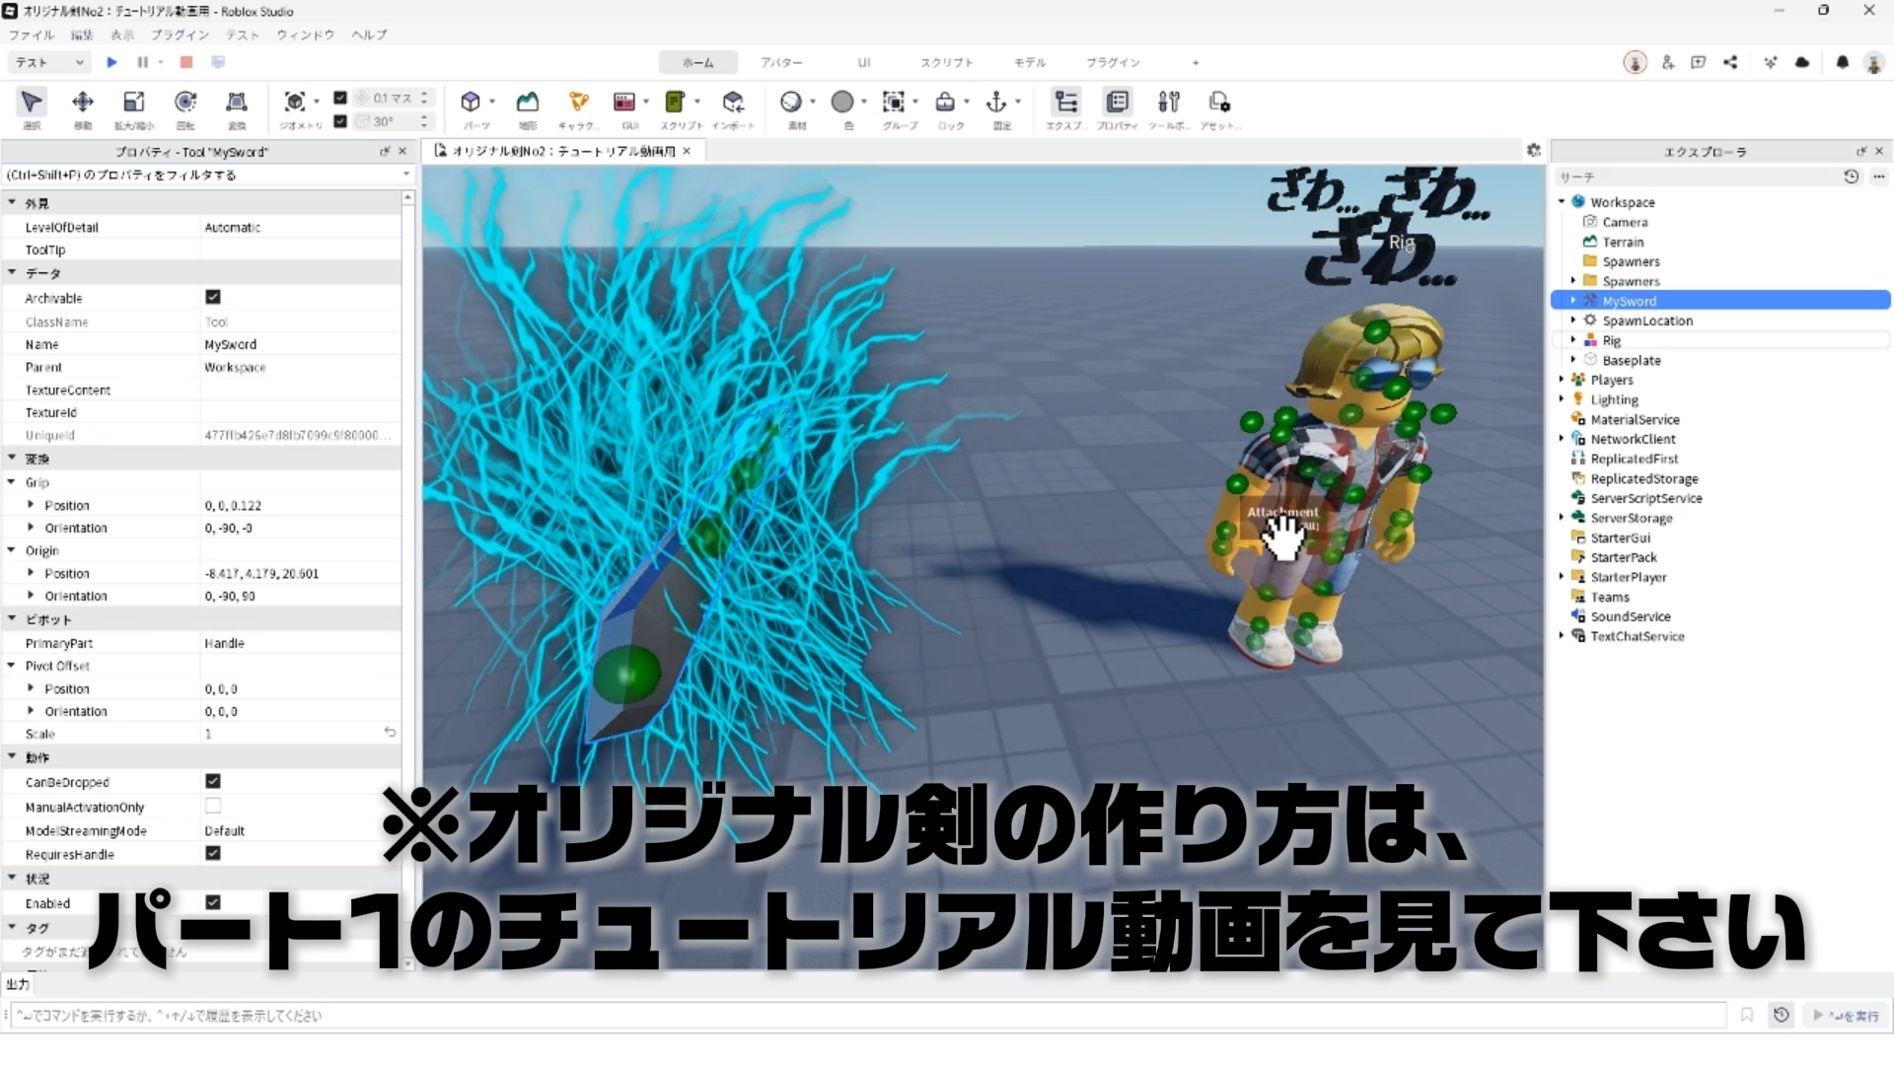The width and height of the screenshot is (1894, 1065).
Task: Select the Rotate tool icon
Action: pos(185,103)
